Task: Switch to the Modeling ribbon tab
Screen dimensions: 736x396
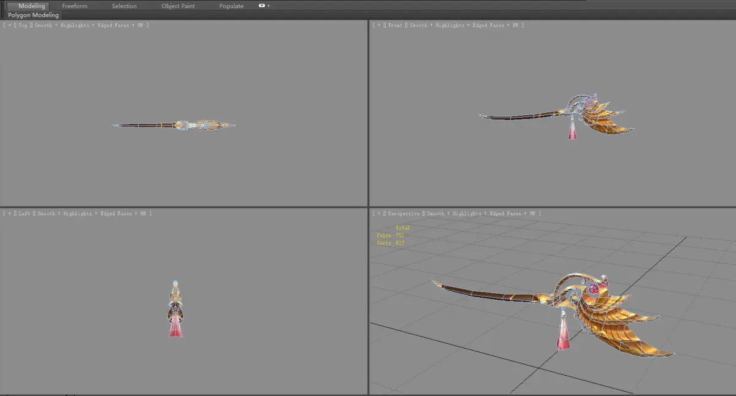Action: [31, 6]
